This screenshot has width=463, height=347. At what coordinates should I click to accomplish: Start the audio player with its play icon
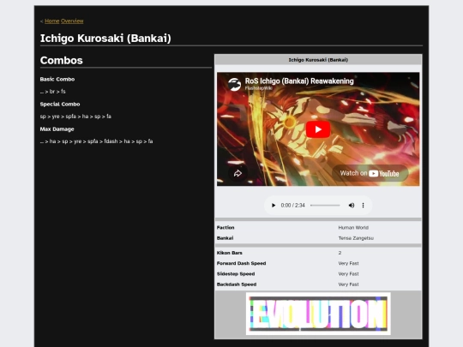(x=274, y=206)
